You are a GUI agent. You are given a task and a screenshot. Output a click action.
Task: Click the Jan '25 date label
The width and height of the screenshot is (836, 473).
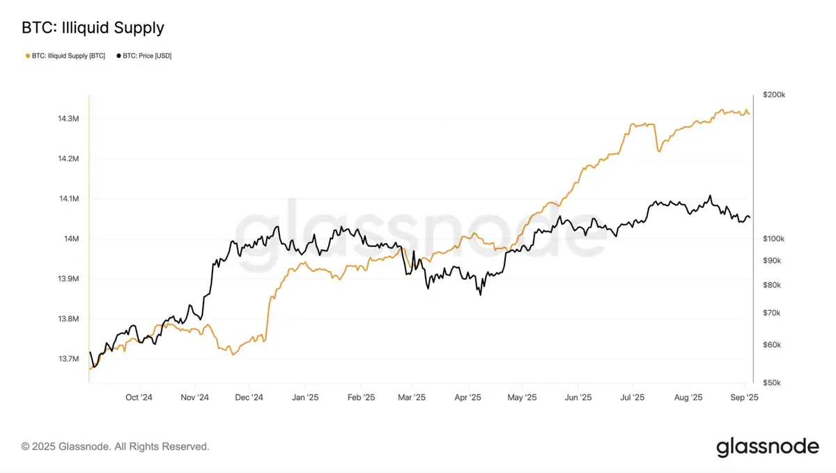(x=304, y=398)
